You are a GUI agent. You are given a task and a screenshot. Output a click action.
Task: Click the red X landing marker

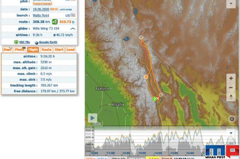pos(158,99)
